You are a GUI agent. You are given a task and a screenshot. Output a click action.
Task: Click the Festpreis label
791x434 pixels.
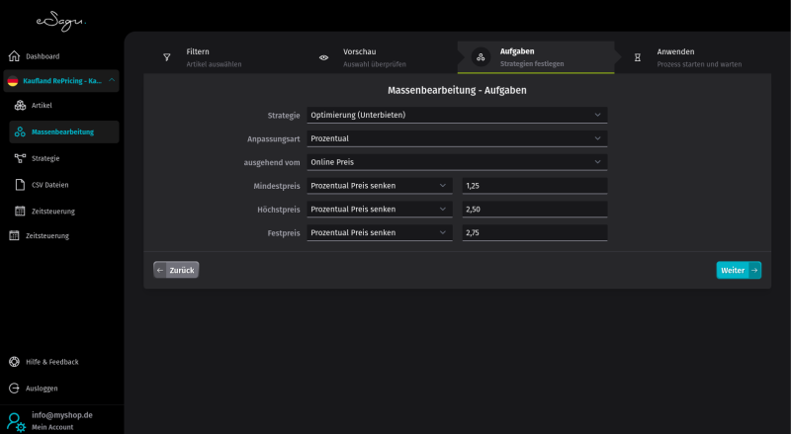[284, 233]
